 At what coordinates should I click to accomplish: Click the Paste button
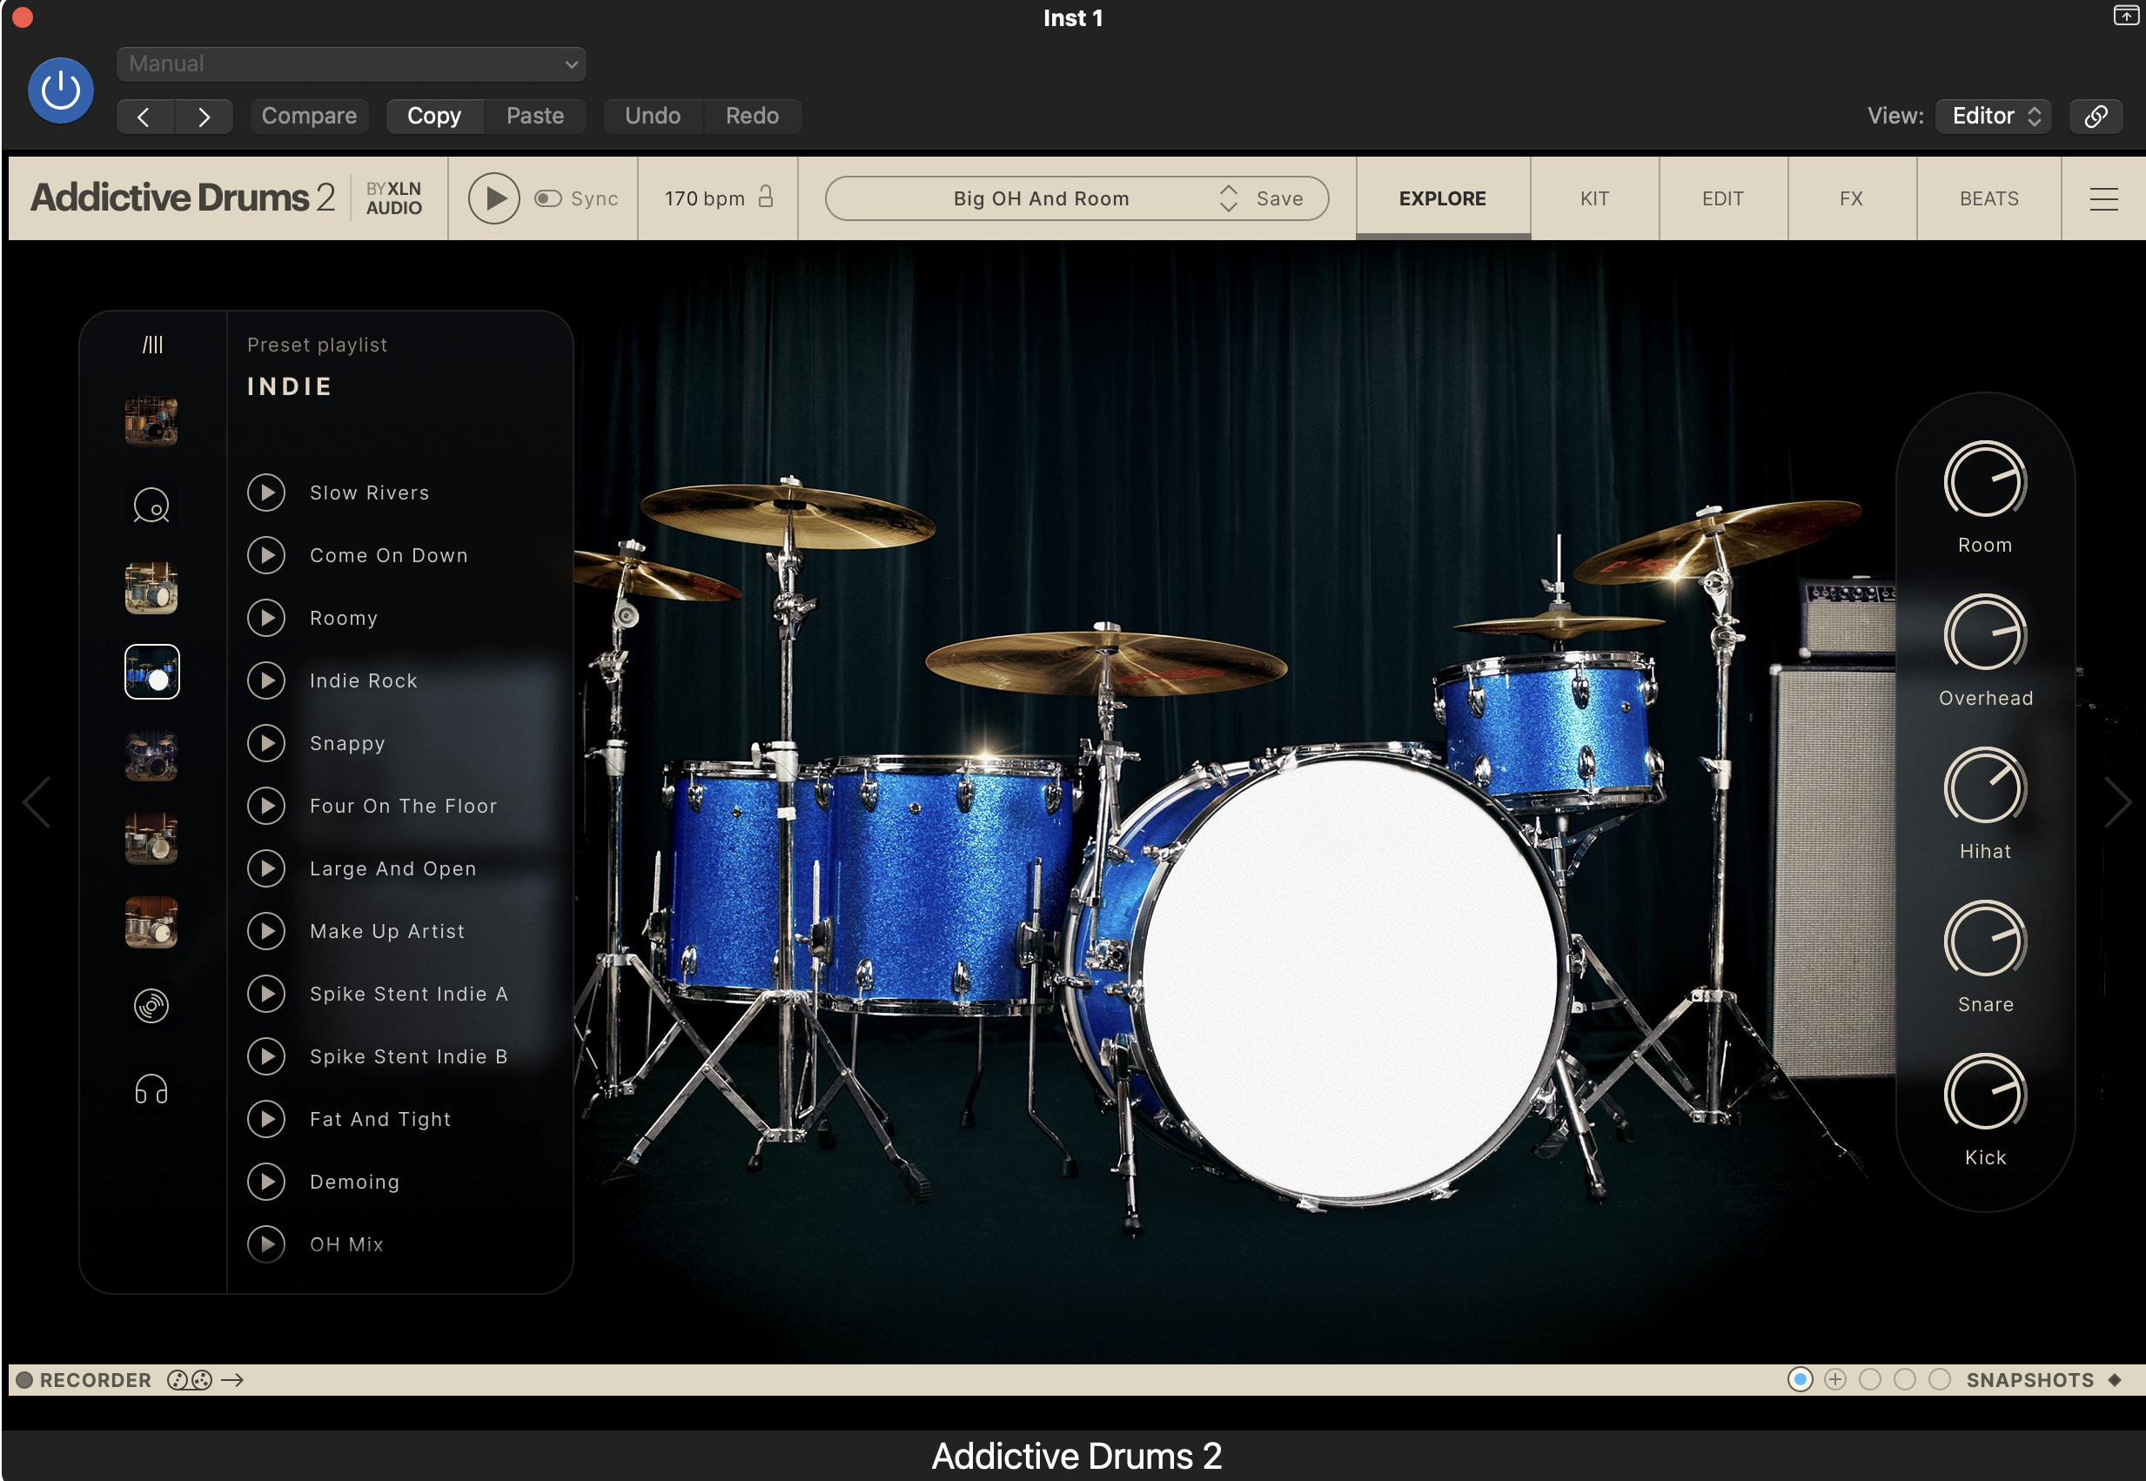(x=535, y=116)
